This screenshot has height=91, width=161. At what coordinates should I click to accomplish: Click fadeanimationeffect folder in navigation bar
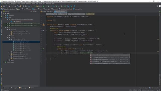[65, 9]
